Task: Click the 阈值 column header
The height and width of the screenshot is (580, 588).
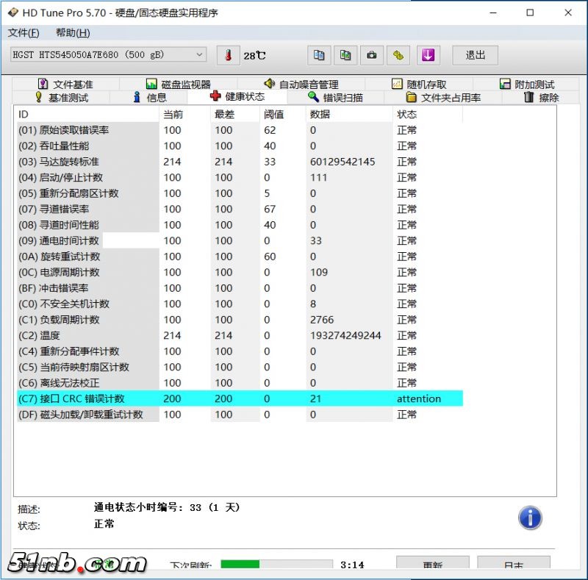Action: pyautogui.click(x=274, y=114)
